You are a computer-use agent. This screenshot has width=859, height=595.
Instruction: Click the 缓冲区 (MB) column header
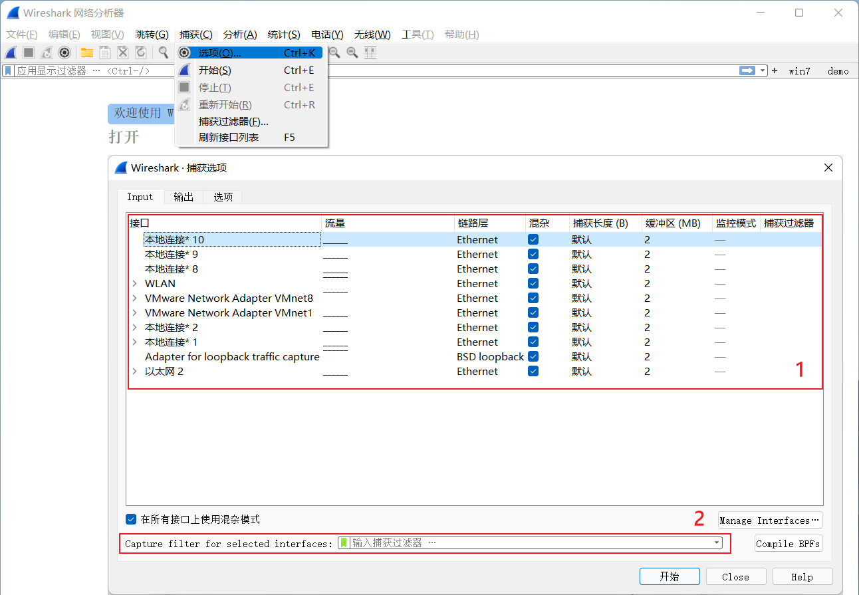677,223
